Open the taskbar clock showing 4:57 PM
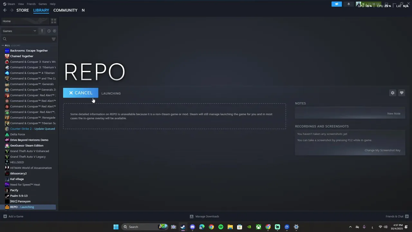This screenshot has height=232, width=412. click(x=397, y=227)
